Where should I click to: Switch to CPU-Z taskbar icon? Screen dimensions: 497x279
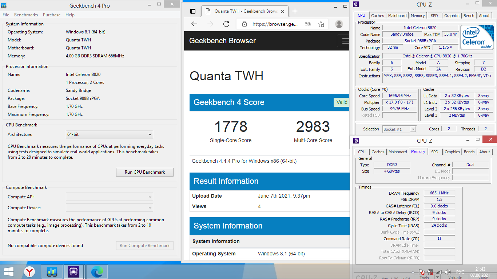point(74,271)
